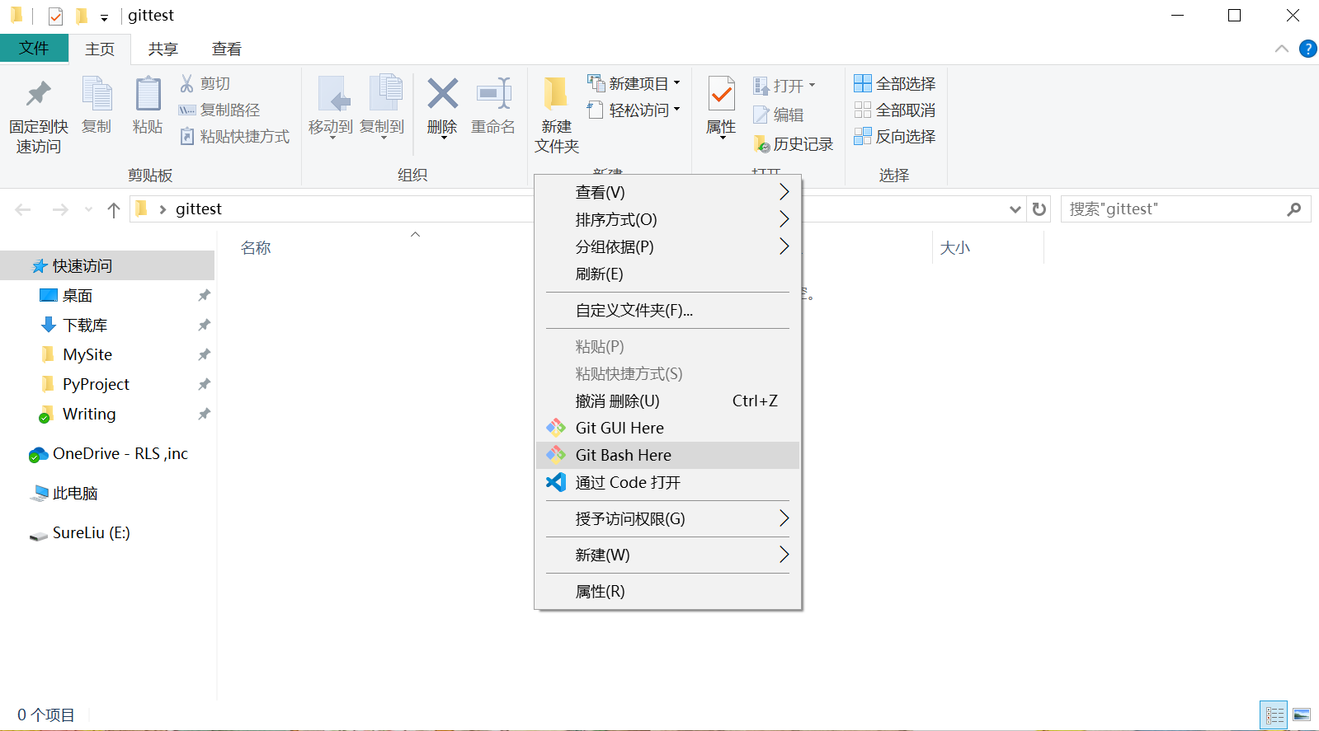Click the Properties (属性) checkmark icon

point(721,94)
